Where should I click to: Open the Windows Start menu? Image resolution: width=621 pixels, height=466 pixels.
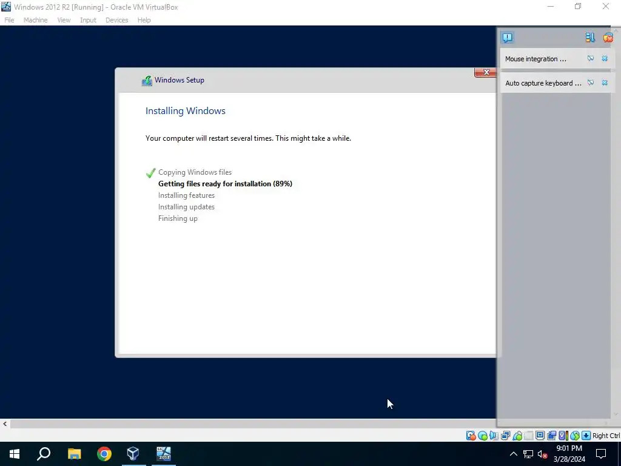tap(15, 454)
